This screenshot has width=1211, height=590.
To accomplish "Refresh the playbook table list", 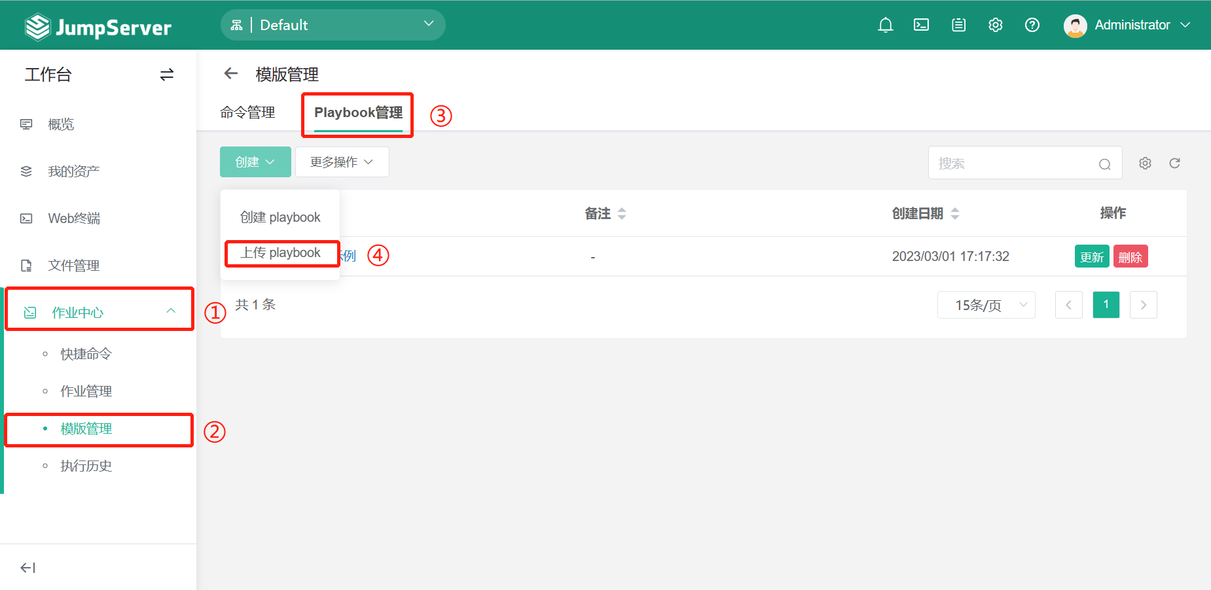I will (1174, 163).
